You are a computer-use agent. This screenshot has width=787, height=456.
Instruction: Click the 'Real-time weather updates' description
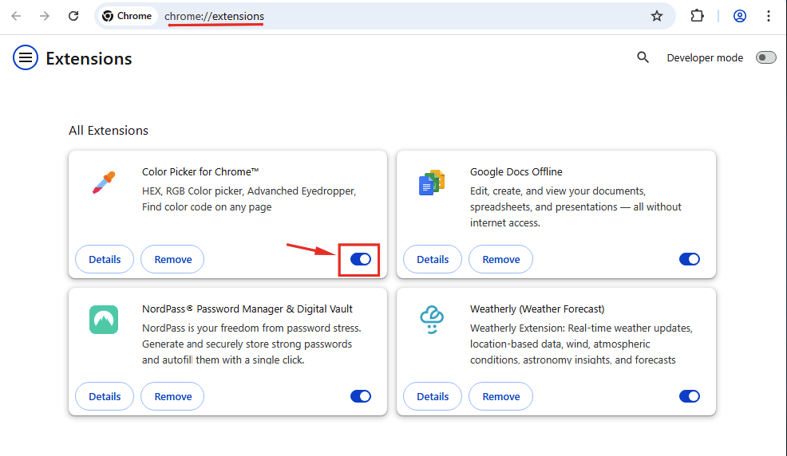[581, 344]
